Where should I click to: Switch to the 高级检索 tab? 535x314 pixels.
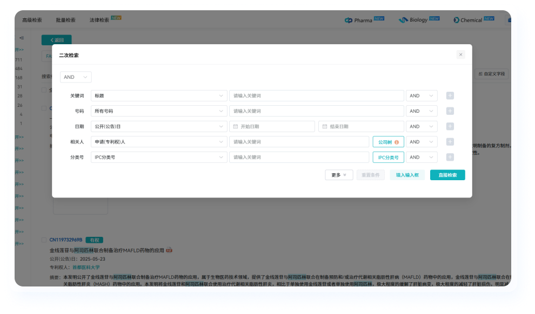pos(32,20)
